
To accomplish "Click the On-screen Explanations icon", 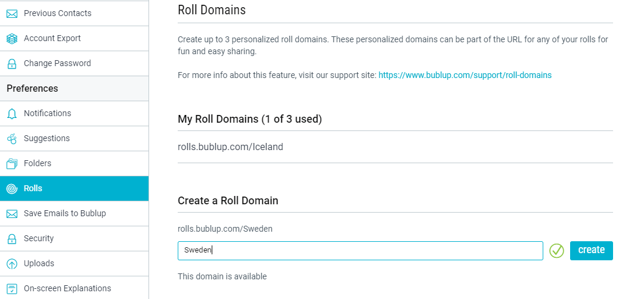I will (12, 289).
